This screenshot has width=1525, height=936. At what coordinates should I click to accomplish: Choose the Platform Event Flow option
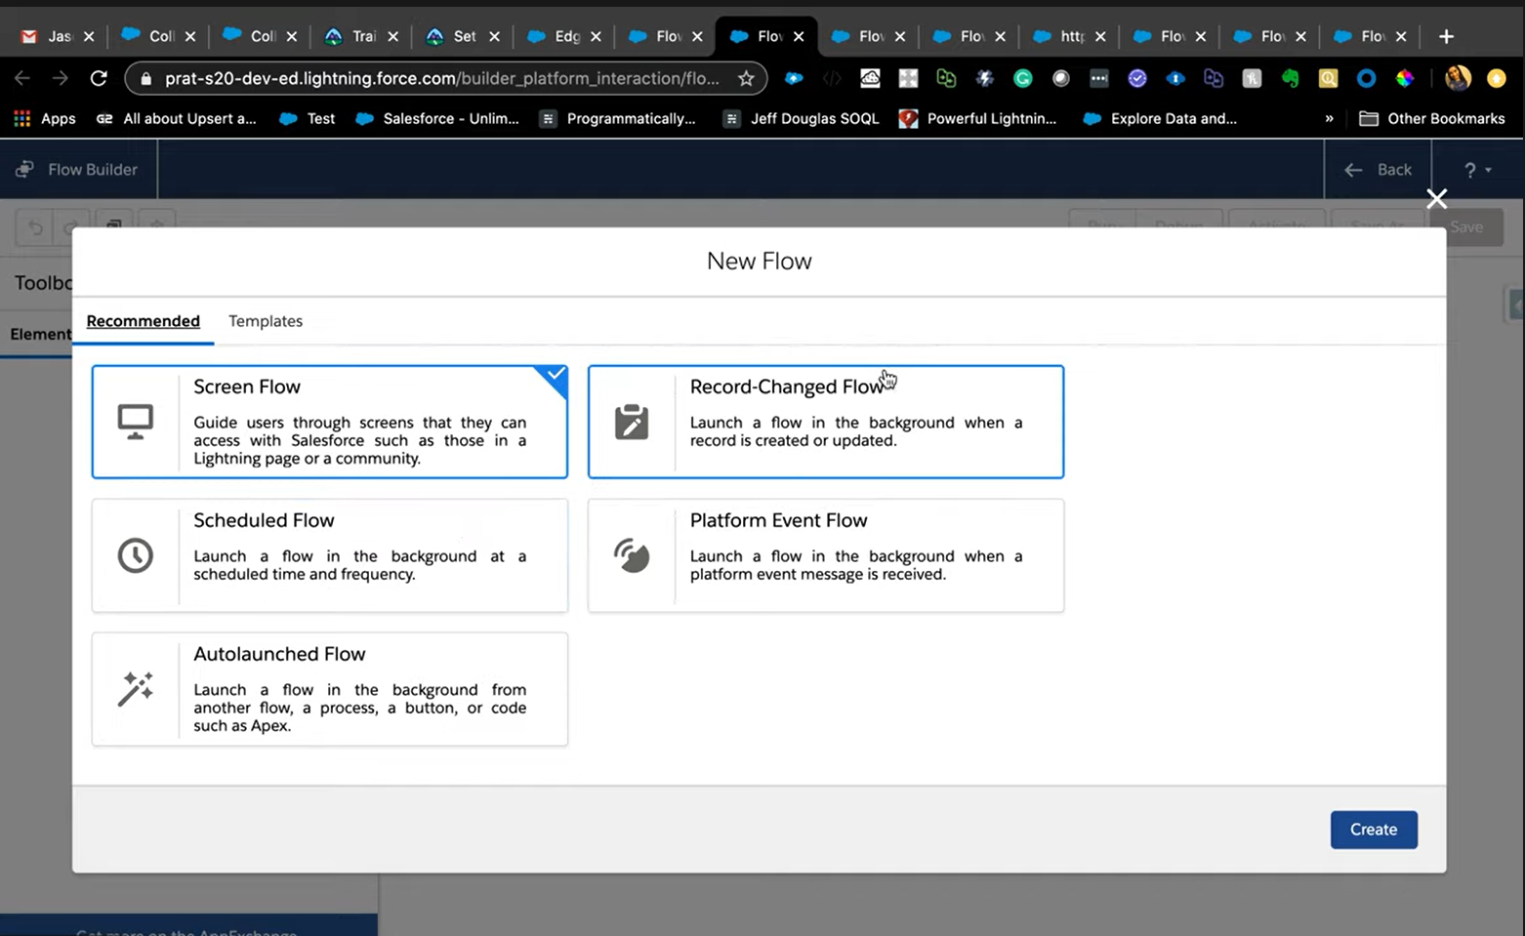[826, 555]
